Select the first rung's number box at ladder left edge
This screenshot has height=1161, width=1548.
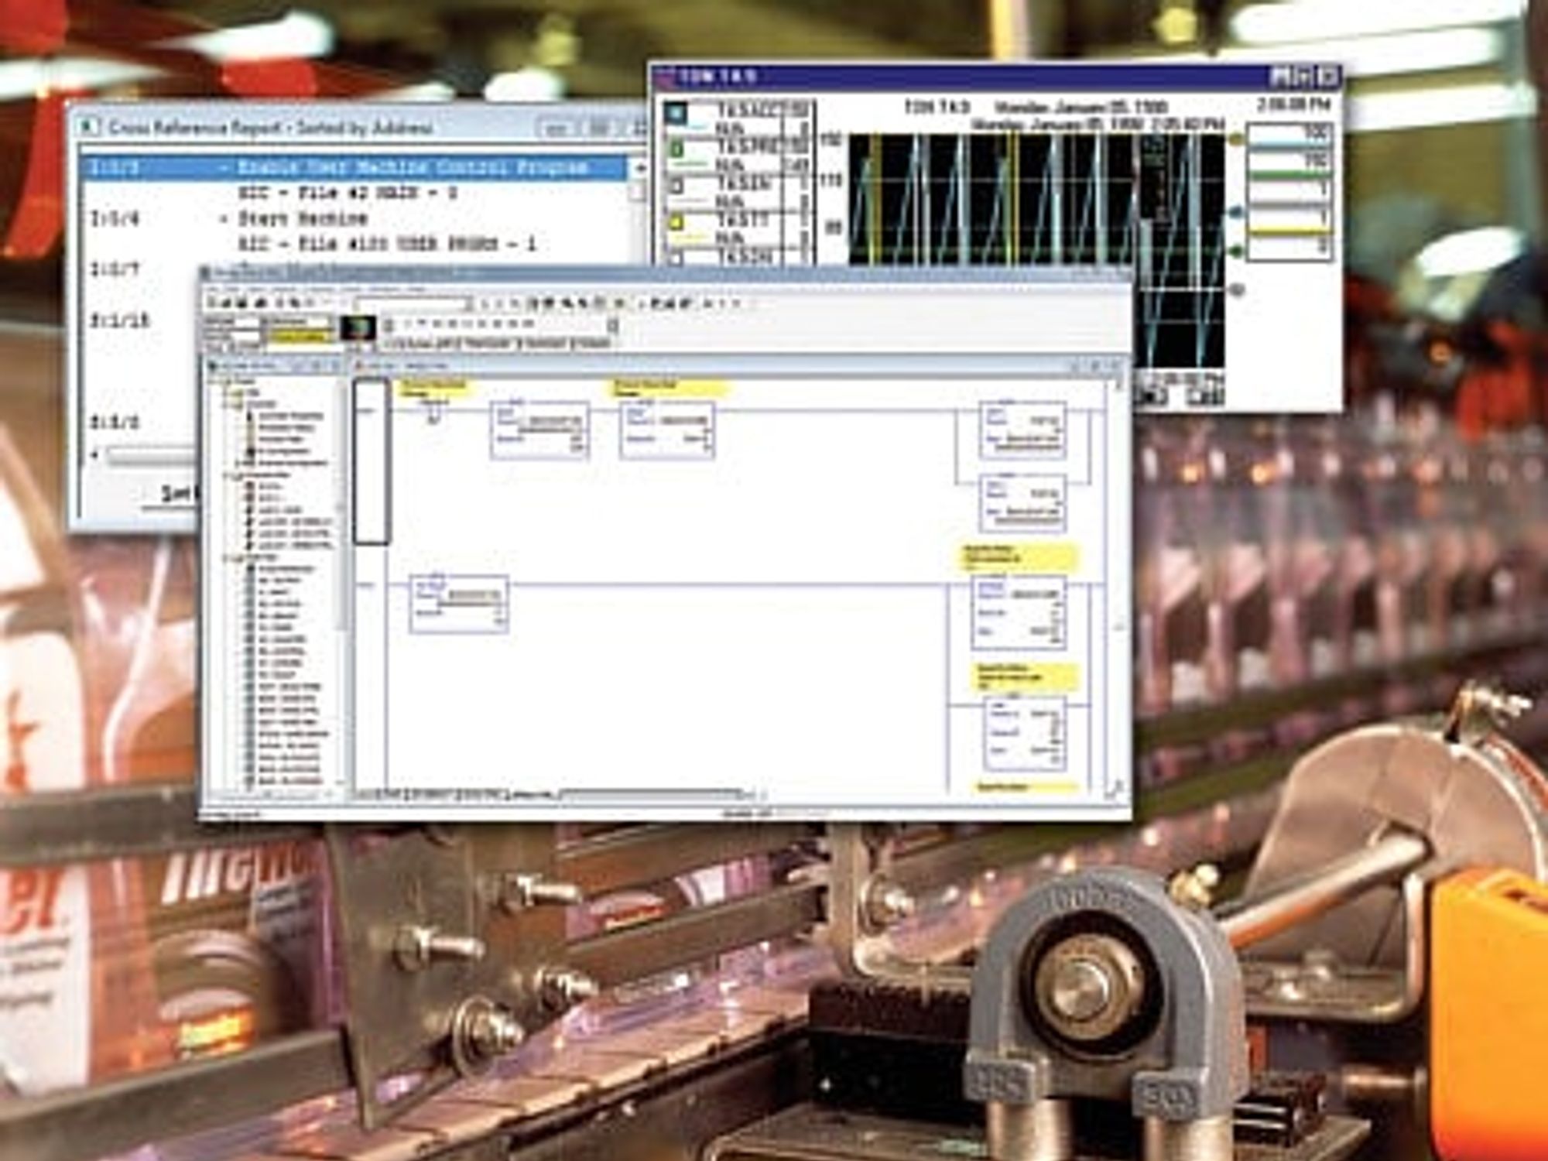pos(371,461)
